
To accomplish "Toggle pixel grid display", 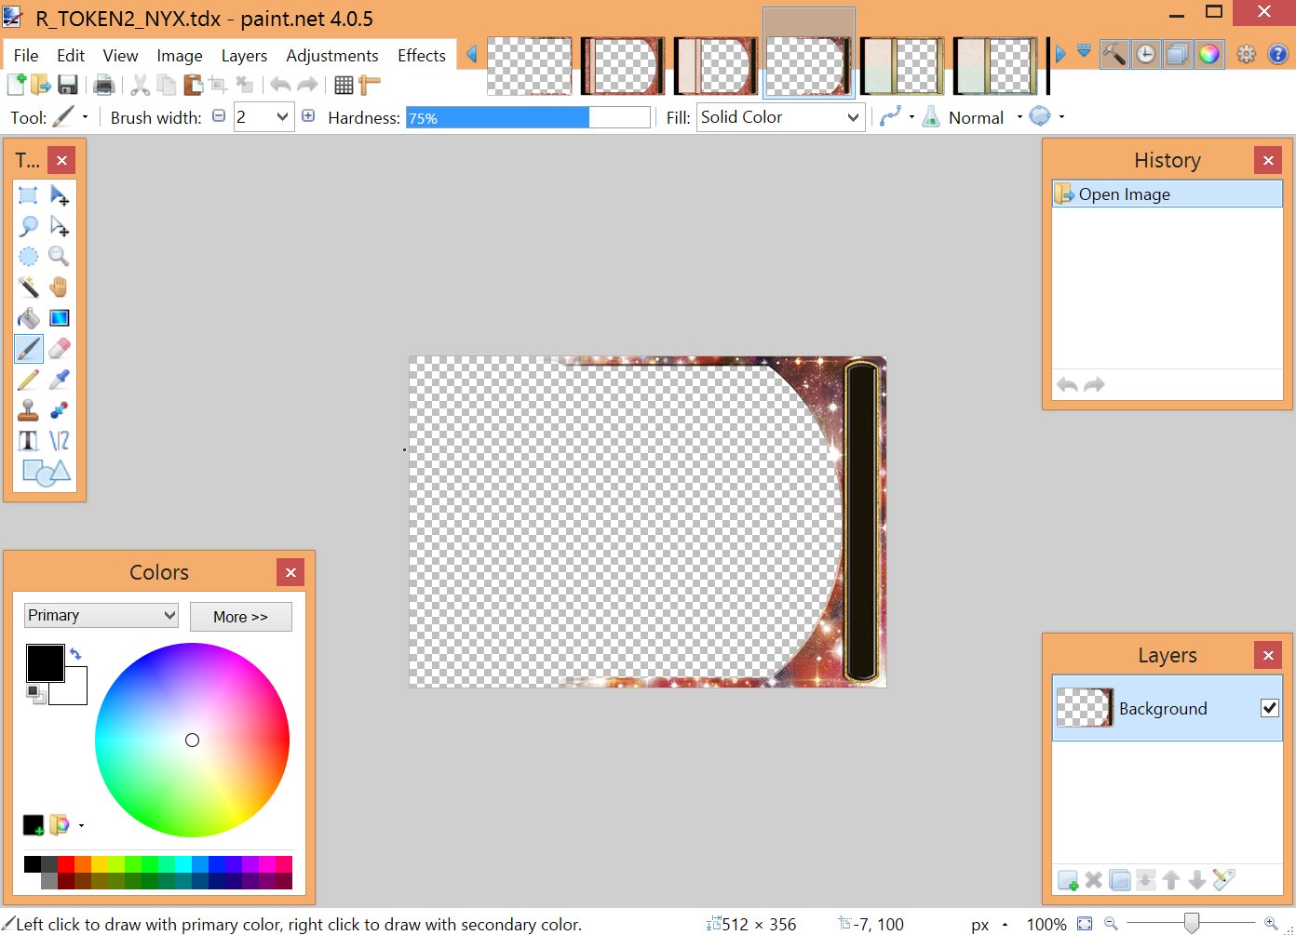I will tap(344, 85).
